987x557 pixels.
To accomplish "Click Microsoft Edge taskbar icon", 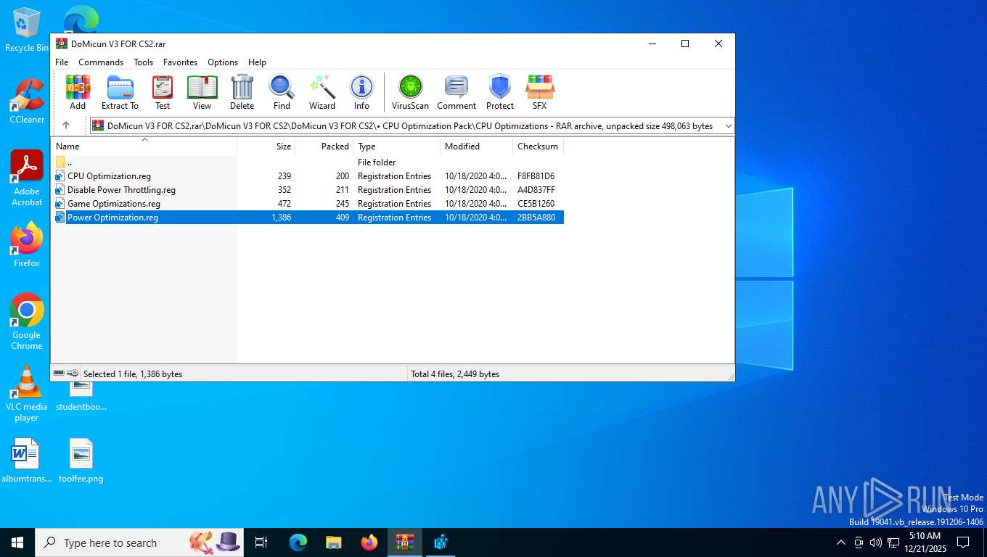I will point(298,542).
